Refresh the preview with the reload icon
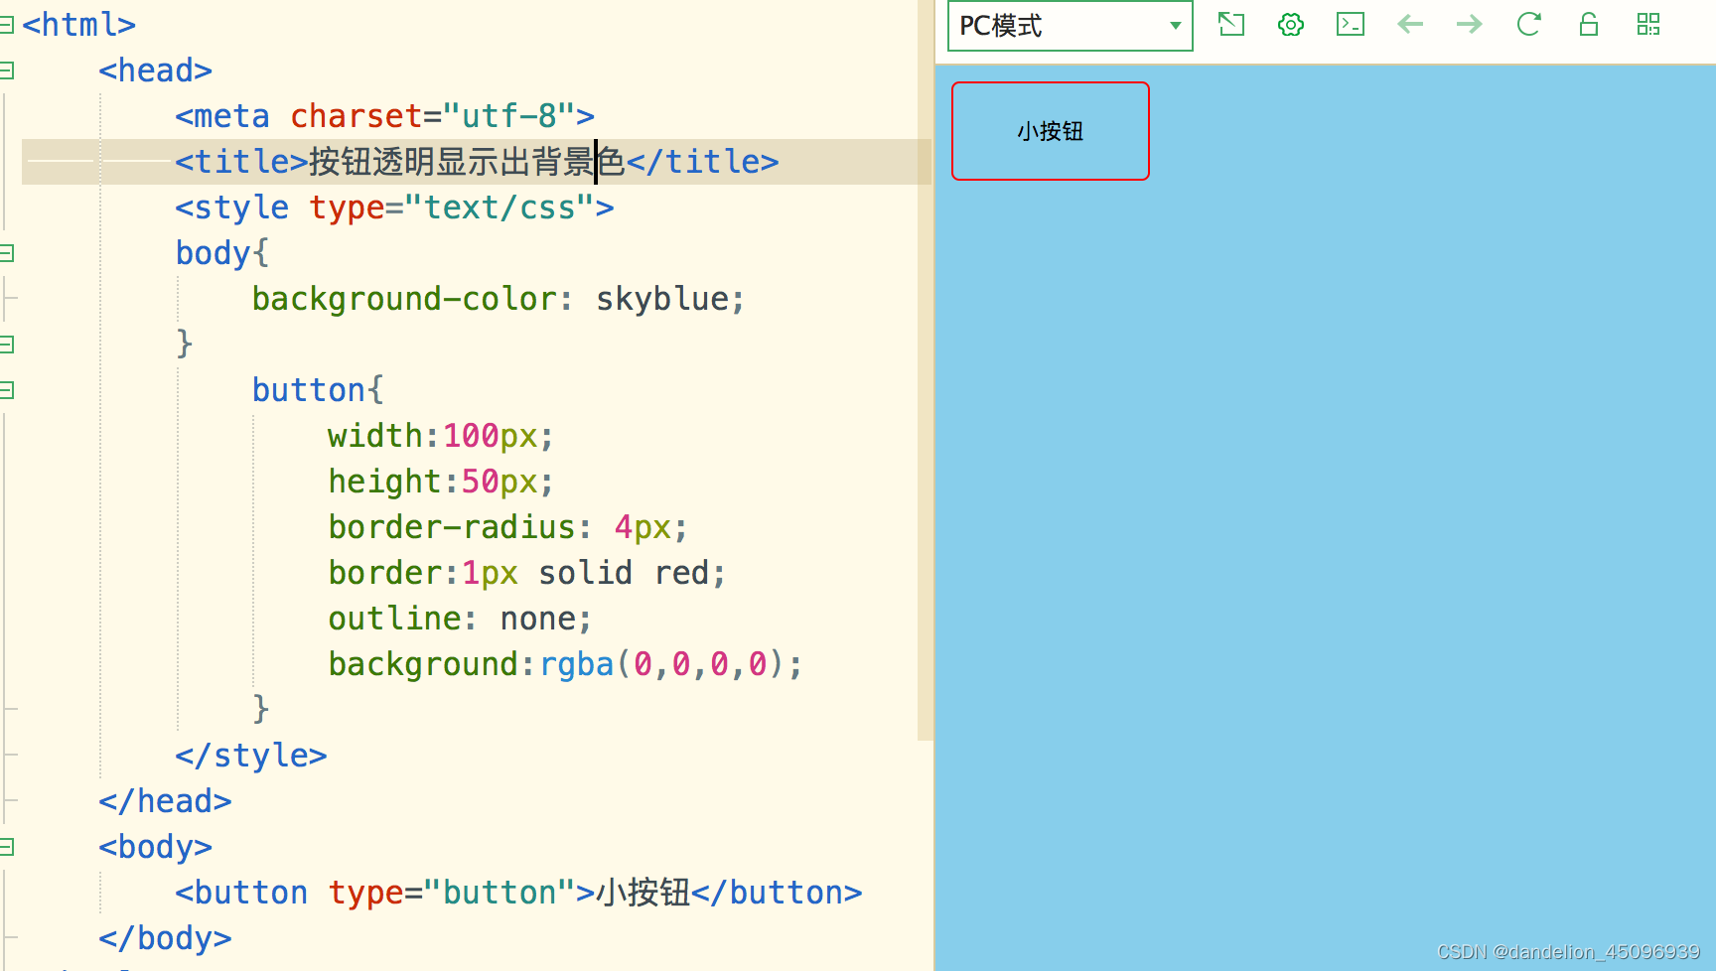Screen dimensions: 1716x971 tap(1529, 25)
